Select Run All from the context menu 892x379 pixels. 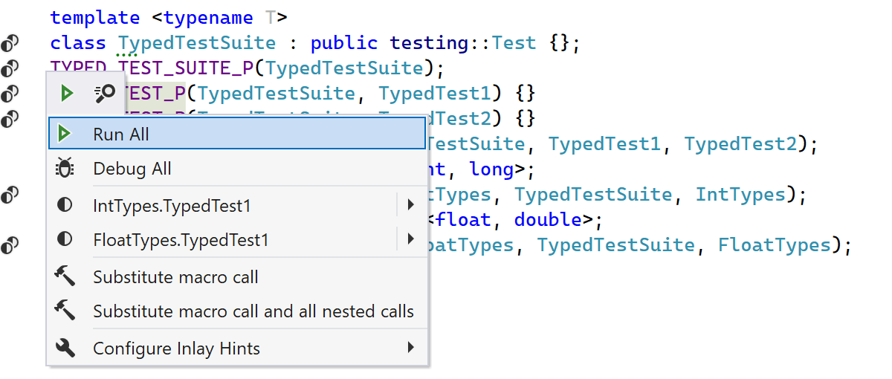click(120, 135)
